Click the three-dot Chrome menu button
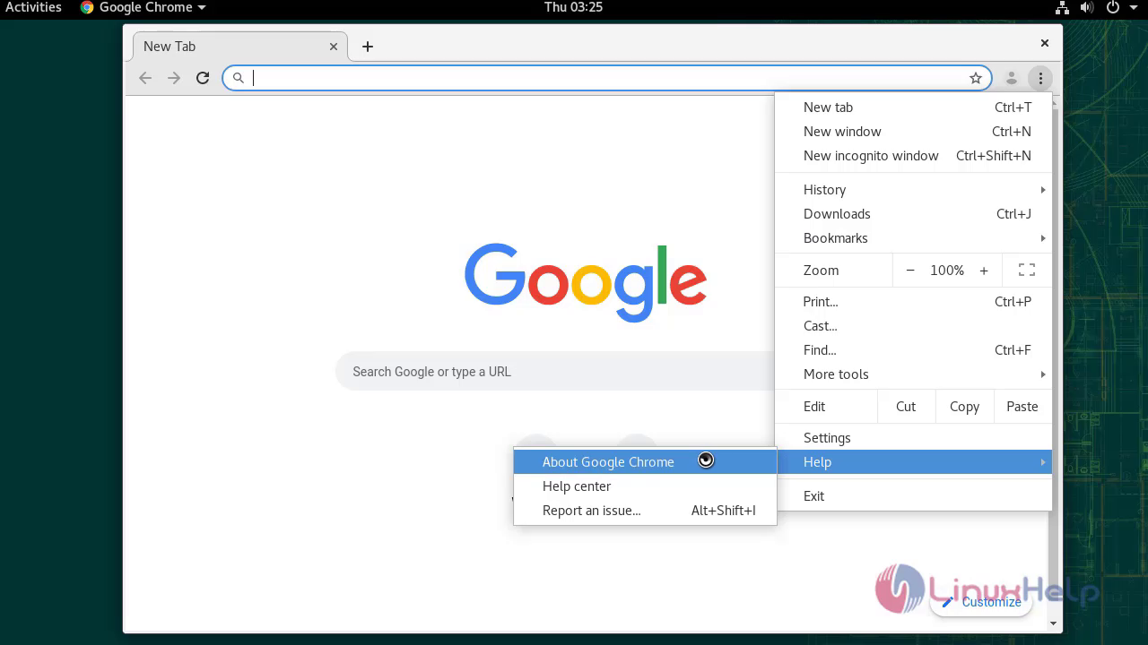The image size is (1148, 645). pos(1040,78)
